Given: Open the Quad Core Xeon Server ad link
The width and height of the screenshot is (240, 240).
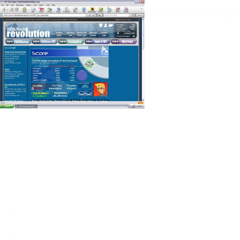Looking at the screenshot, I should pos(15,52).
